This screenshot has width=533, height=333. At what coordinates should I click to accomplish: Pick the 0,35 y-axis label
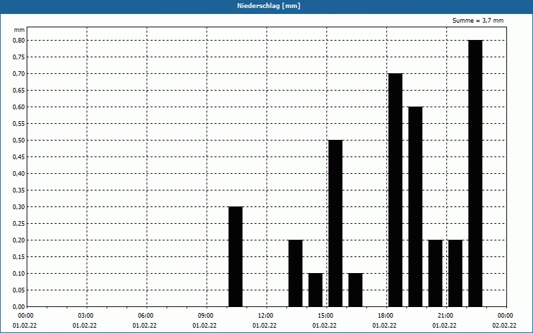(x=19, y=190)
